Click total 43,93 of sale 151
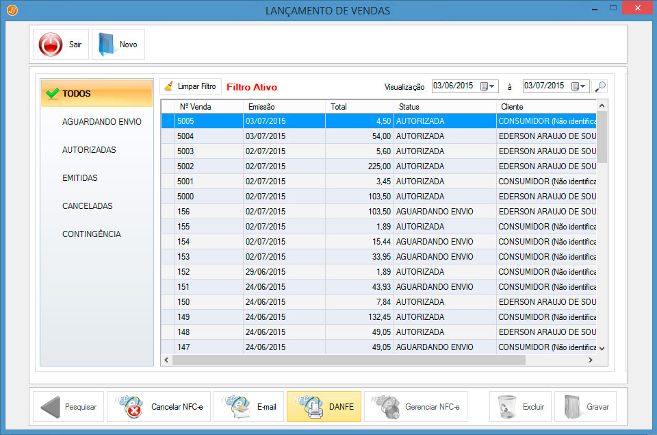The width and height of the screenshot is (657, 435). (381, 287)
